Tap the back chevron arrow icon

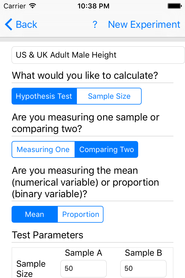coord(8,25)
